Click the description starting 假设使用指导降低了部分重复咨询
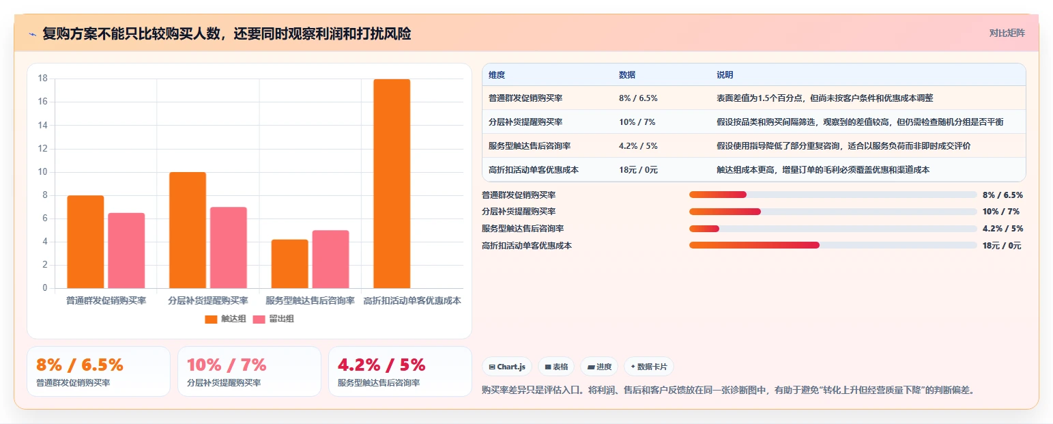This screenshot has height=424, width=1053. click(x=843, y=145)
